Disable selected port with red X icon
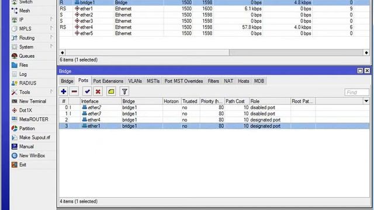The image size is (374, 210). pos(98,92)
